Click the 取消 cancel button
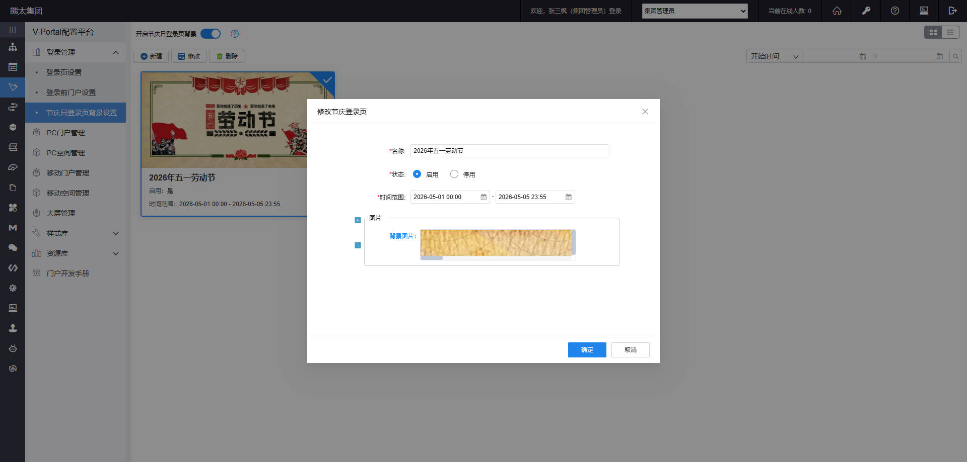This screenshot has height=462, width=967. [x=630, y=350]
